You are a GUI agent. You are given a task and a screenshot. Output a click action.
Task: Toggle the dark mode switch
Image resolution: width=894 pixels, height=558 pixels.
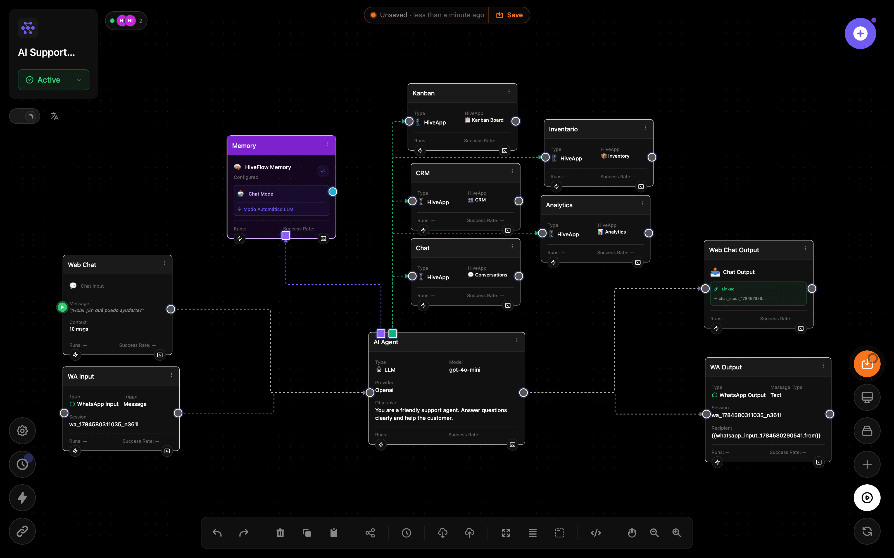[x=25, y=116]
